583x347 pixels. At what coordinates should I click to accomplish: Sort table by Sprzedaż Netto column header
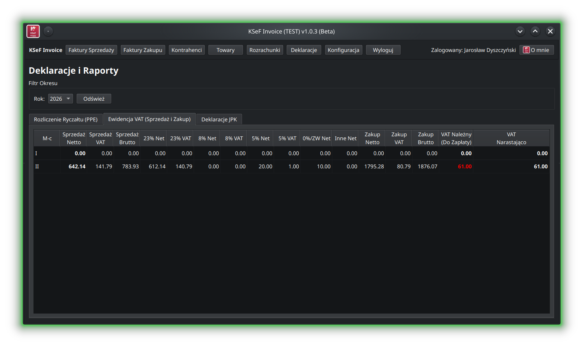[74, 138]
